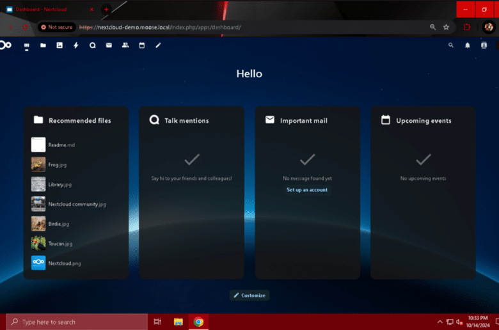
Task: Click the network icon in system tray
Action: coord(450,322)
